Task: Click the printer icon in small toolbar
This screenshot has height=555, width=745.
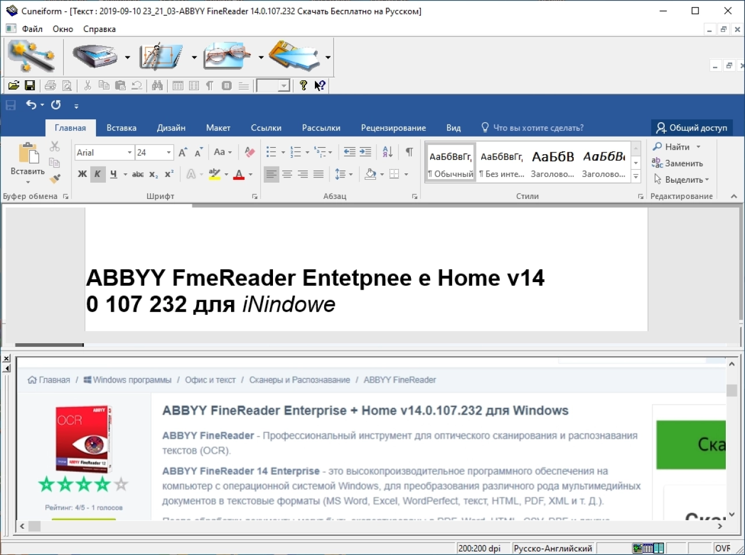Action: [51, 86]
